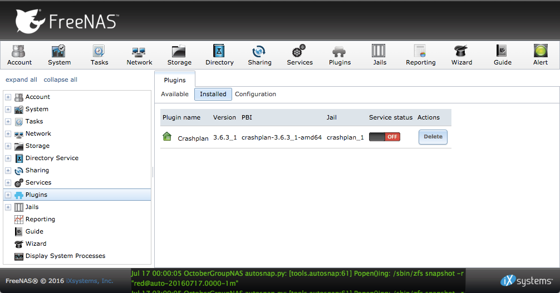Screen dimensions: 560x293
Task: Click the collapse all link
Action: 60,80
